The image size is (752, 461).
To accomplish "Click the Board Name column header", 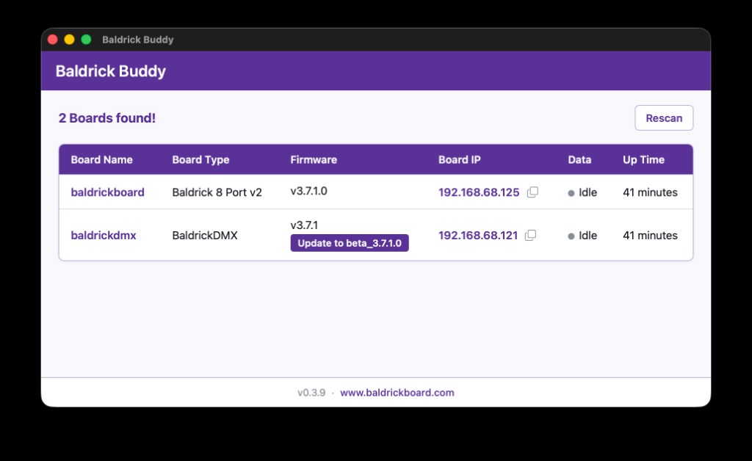I will pyautogui.click(x=101, y=159).
